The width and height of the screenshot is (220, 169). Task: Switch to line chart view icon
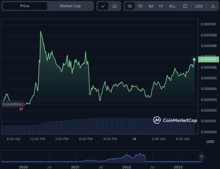click(x=103, y=6)
